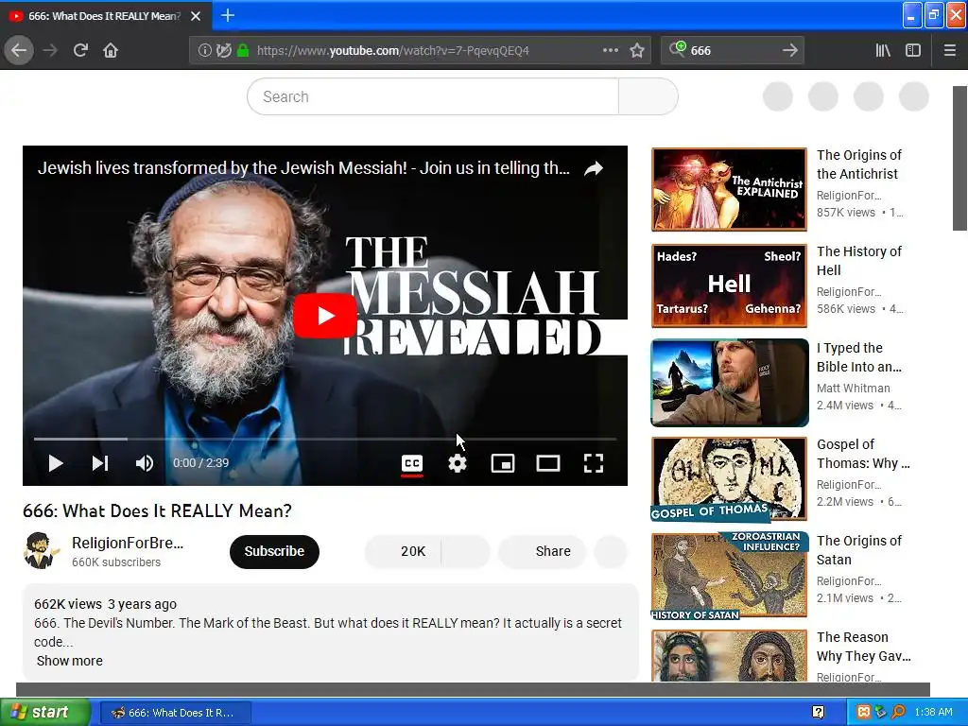Go back with browser back arrow

click(19, 50)
